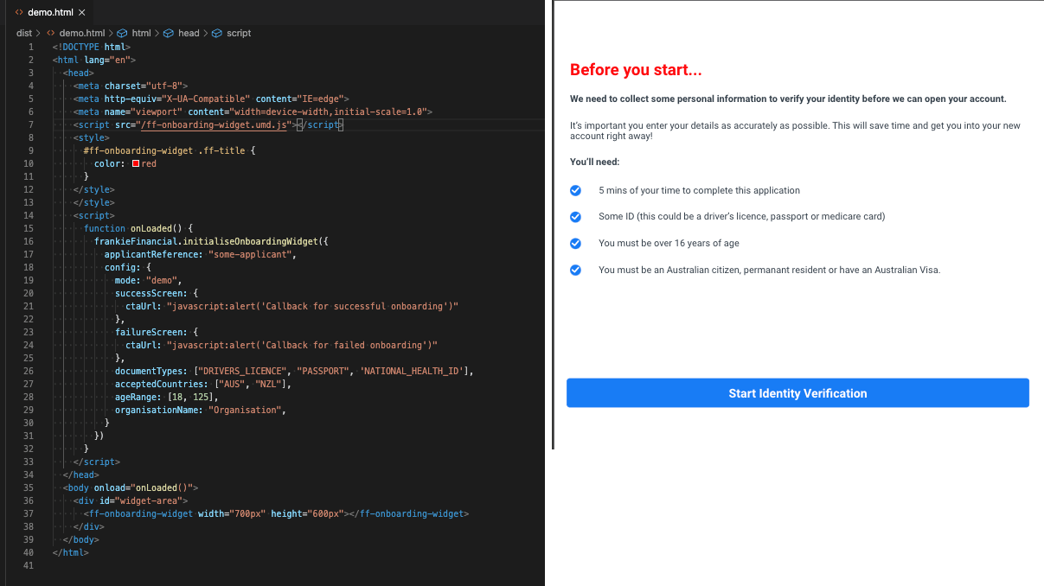Click the 'Start Identity Verification' button

797,393
